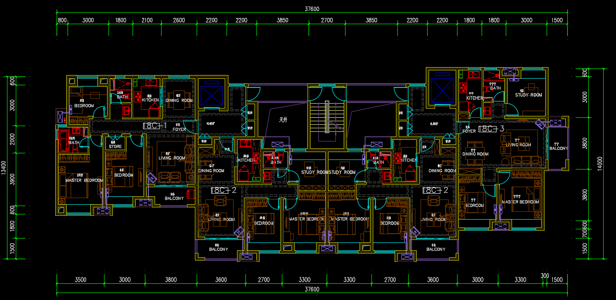The width and height of the screenshot is (616, 300).
Task: Click BATH label in unit 18C-3
Action: 495,88
